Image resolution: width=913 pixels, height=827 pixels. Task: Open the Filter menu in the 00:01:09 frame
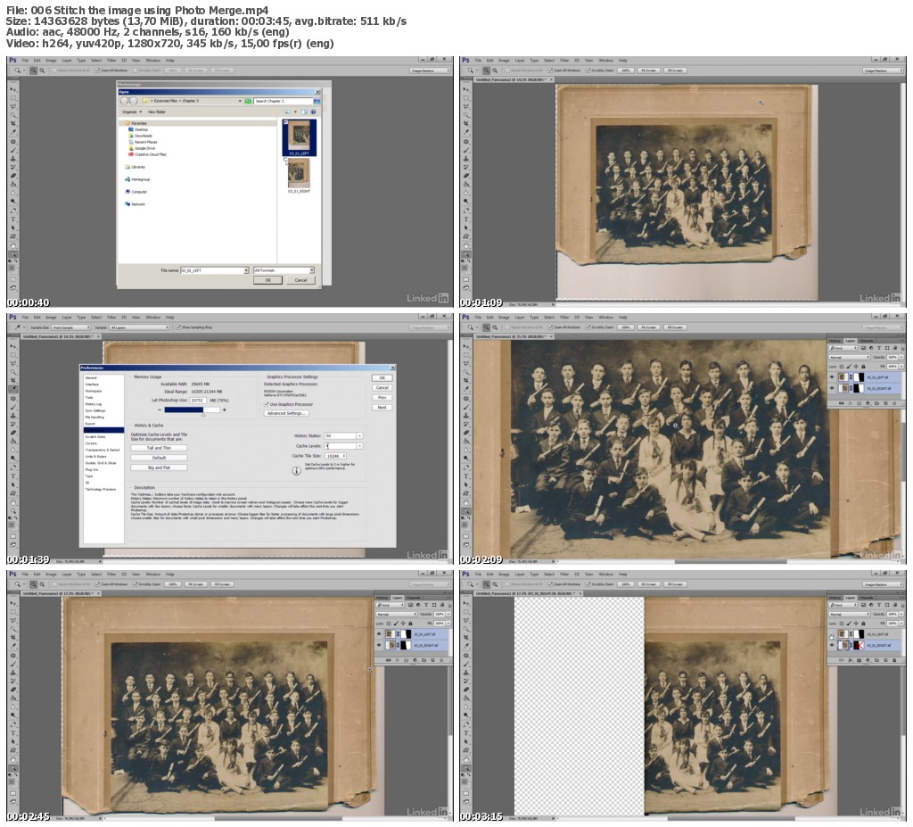564,60
